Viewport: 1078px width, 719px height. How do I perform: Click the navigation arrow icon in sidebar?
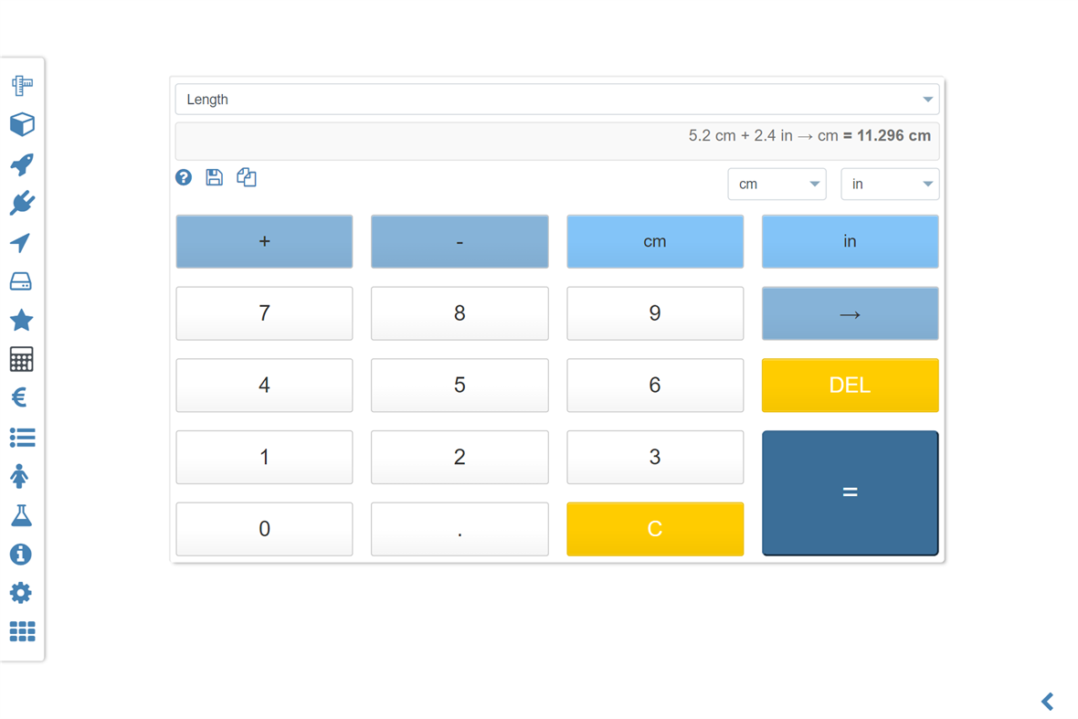coord(21,243)
